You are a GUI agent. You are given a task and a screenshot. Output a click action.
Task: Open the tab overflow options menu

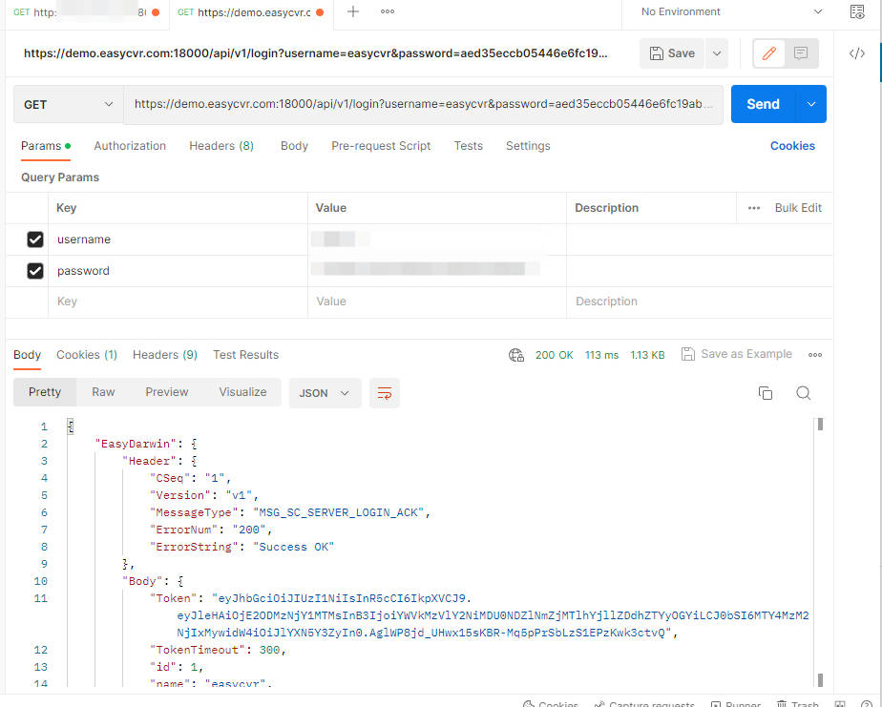pos(387,11)
